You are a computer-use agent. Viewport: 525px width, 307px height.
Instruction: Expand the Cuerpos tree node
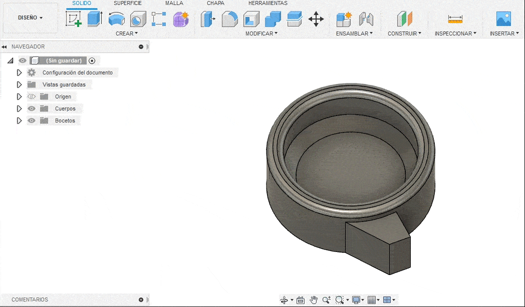(20, 108)
